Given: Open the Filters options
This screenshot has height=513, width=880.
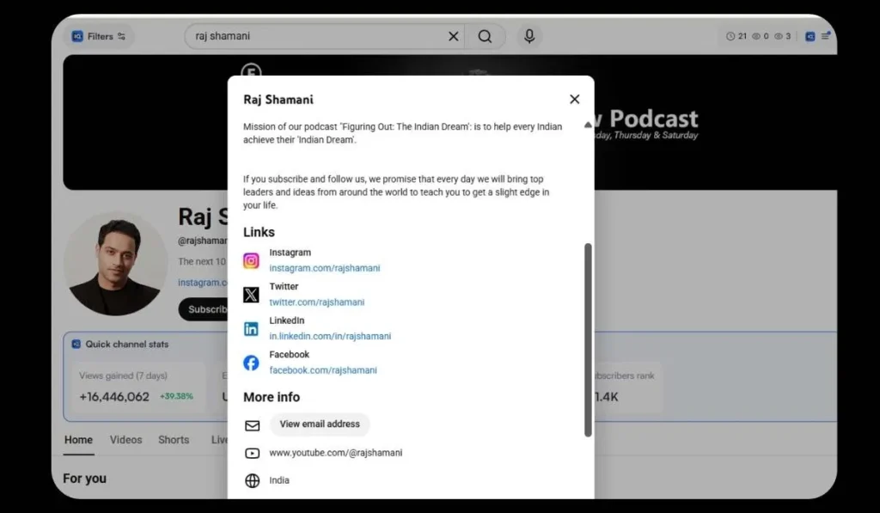Looking at the screenshot, I should coord(100,36).
